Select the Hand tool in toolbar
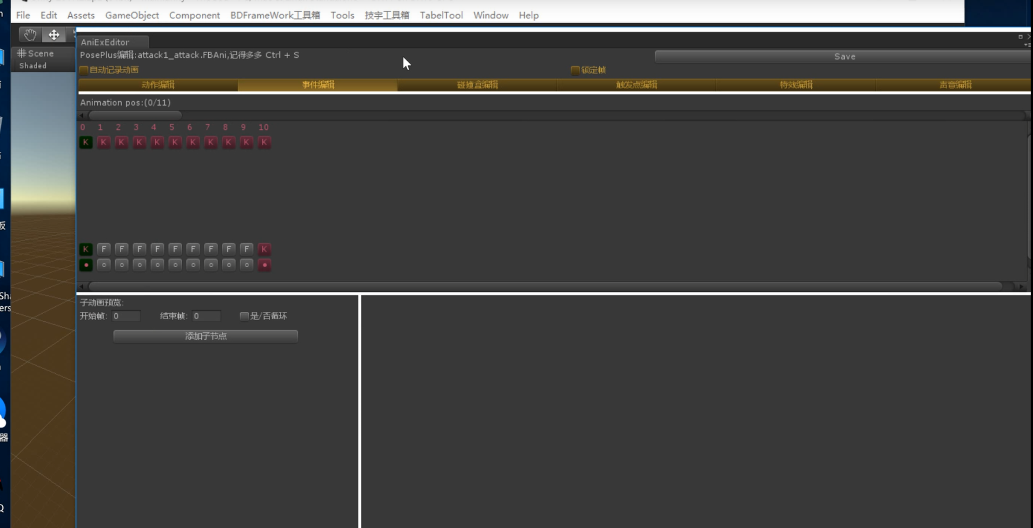The image size is (1033, 528). pyautogui.click(x=30, y=35)
